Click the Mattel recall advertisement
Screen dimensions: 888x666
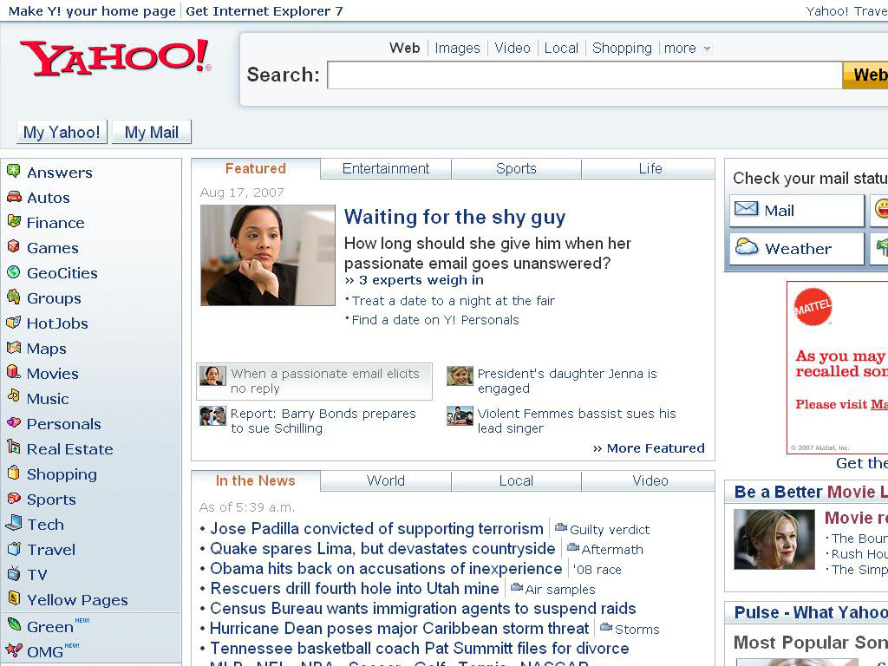pyautogui.click(x=838, y=368)
